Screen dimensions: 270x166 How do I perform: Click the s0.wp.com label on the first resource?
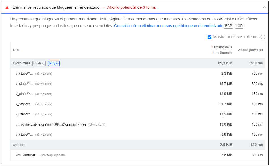tap(43, 74)
